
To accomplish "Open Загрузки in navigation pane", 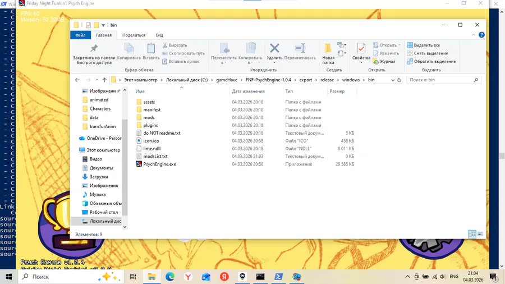I will point(99,177).
